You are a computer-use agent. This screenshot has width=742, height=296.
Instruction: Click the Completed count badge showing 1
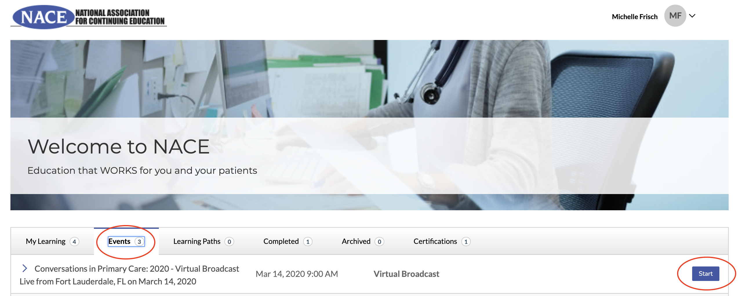point(308,242)
